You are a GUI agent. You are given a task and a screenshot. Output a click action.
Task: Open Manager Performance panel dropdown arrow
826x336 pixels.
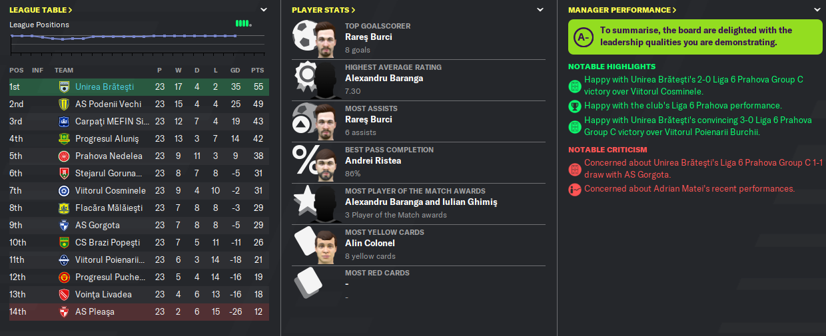(818, 10)
